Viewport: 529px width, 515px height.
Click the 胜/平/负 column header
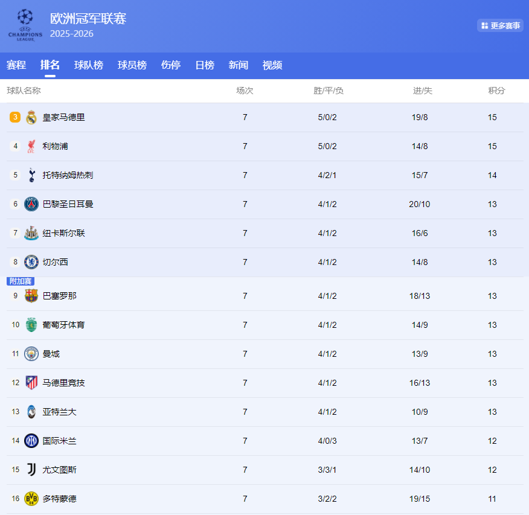pyautogui.click(x=329, y=91)
